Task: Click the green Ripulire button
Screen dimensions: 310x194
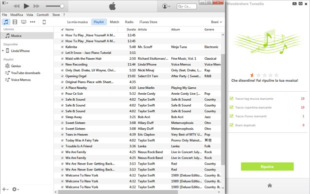Action: [x=267, y=167]
